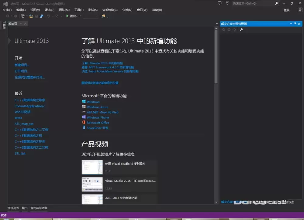Open the 调试(D) menu

coord(50,10)
